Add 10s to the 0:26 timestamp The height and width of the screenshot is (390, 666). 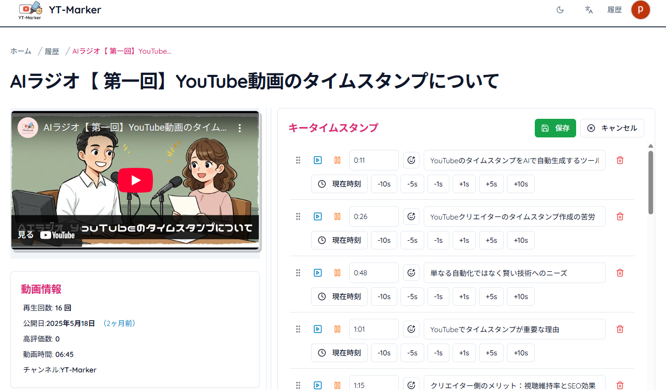point(521,240)
